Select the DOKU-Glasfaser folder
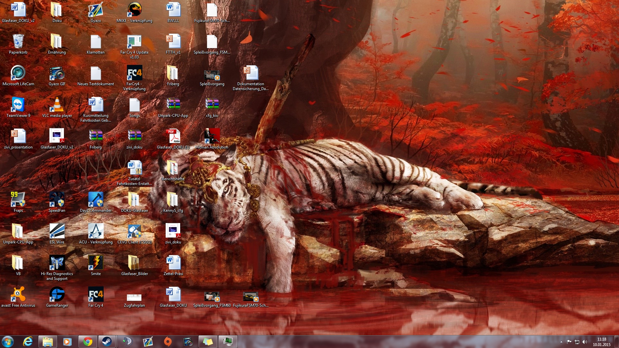 pos(134,202)
